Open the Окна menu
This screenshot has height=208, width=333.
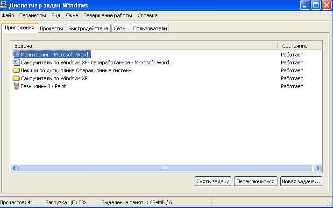72,15
